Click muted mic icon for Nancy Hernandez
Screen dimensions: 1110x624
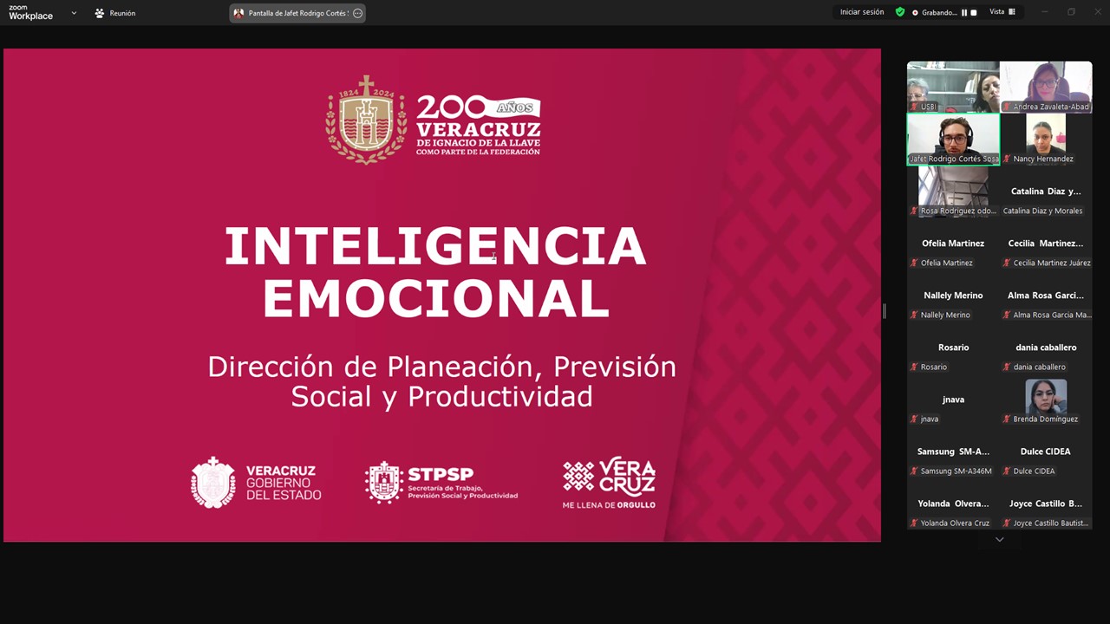pos(1008,159)
